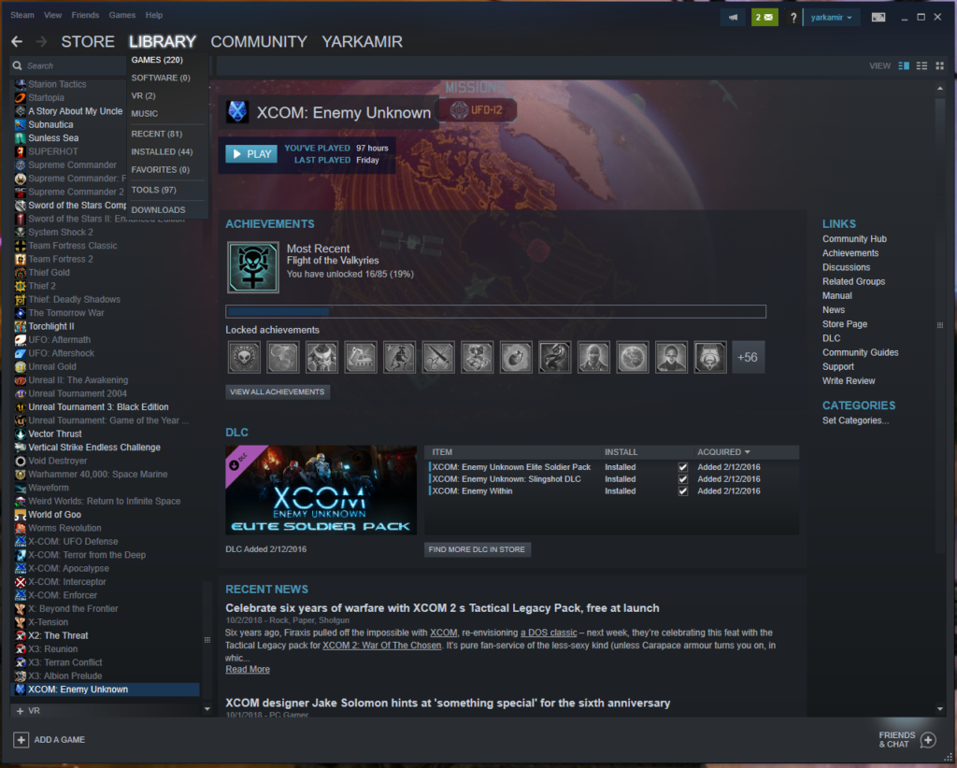Image resolution: width=957 pixels, height=768 pixels.
Task: Go back with the back arrow
Action: click(x=17, y=41)
